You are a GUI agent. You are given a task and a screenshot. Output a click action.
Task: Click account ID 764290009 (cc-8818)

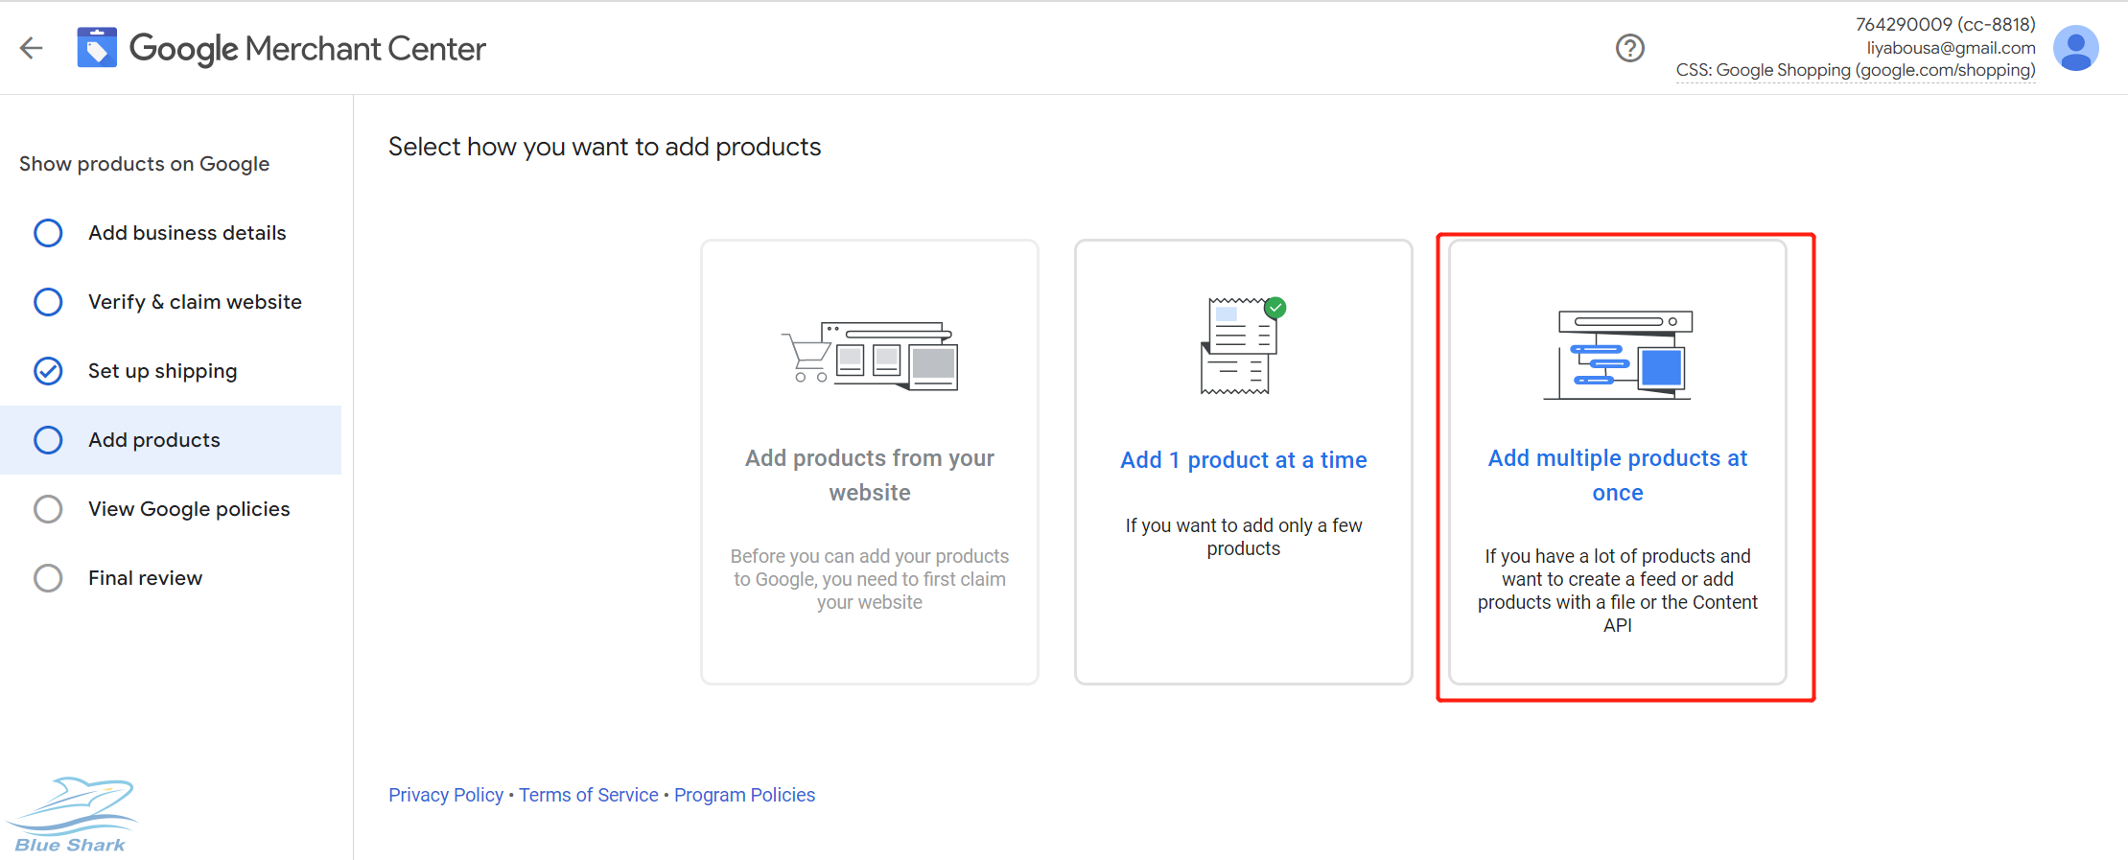1946,24
